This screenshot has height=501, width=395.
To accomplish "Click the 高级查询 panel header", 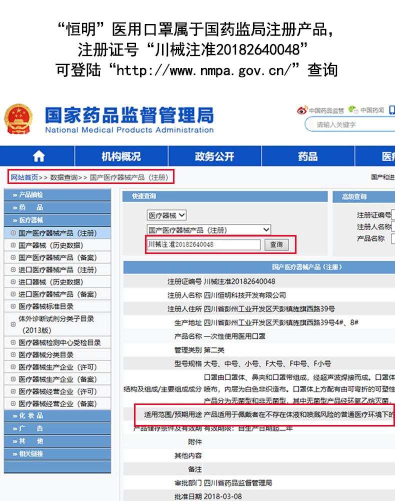I will [x=364, y=196].
